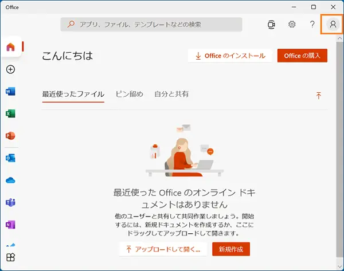Image resolution: width=344 pixels, height=271 pixels.
Task: Open Outlook from the sidebar
Action: point(10,158)
